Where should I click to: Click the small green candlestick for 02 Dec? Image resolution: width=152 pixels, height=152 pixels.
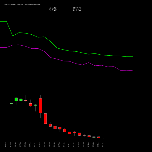tap(94, 137)
